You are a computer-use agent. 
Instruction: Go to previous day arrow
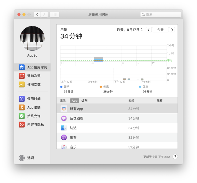click(x=149, y=30)
